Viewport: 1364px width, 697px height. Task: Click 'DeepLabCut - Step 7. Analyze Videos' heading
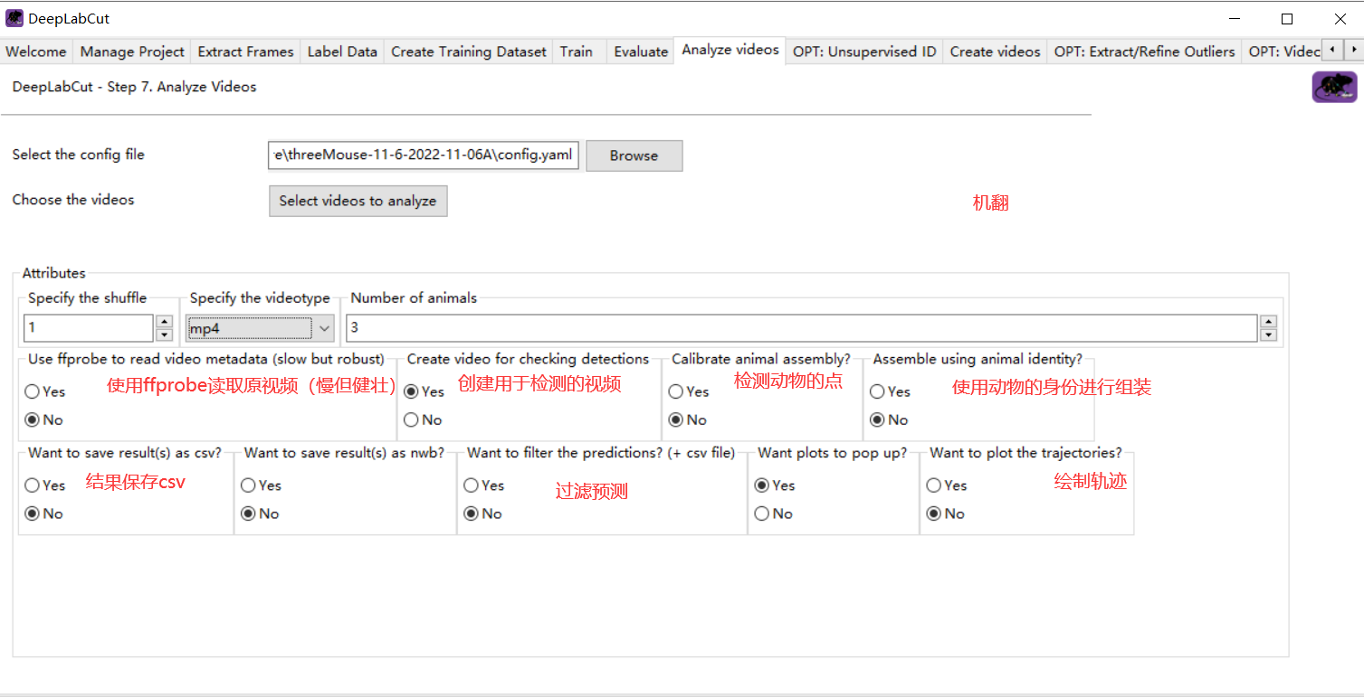click(134, 87)
